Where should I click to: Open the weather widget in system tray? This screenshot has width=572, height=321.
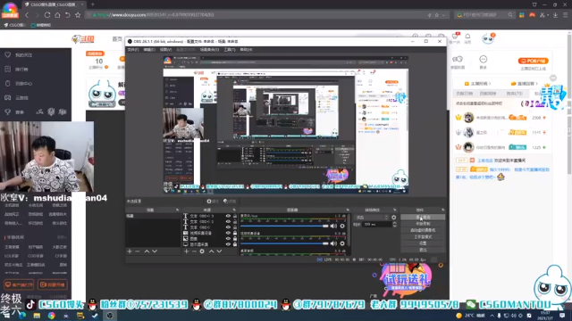click(471, 315)
